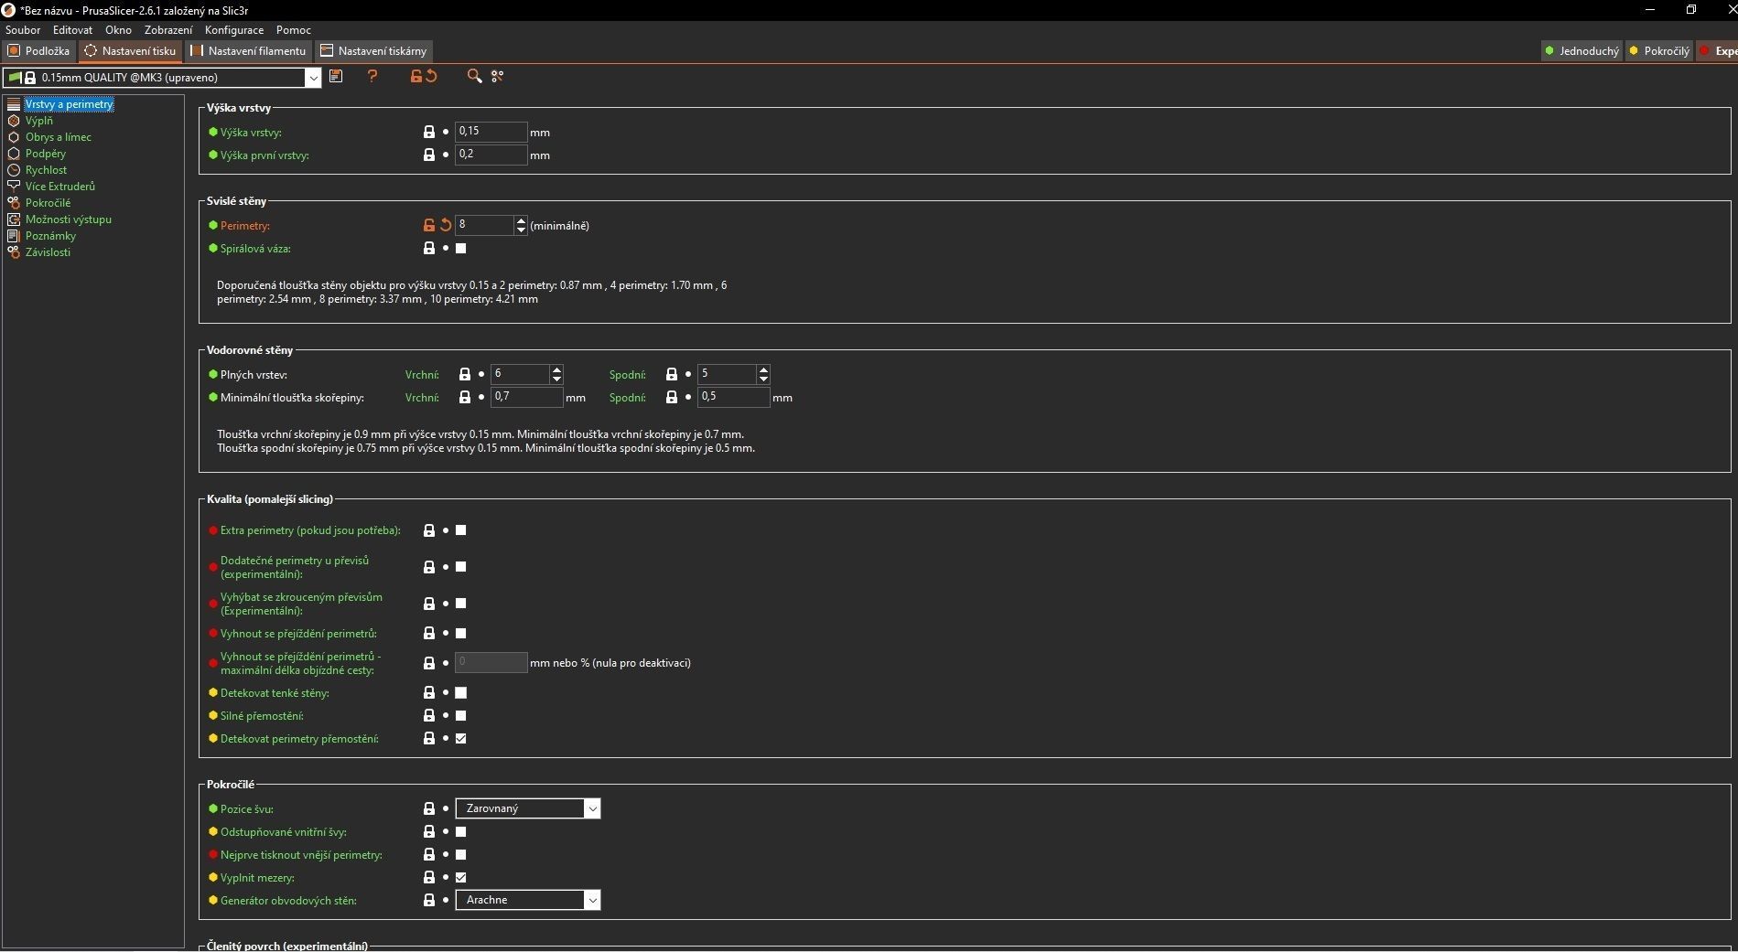Click the lock icon beside Pozice švu
The height and width of the screenshot is (952, 1738).
click(428, 808)
